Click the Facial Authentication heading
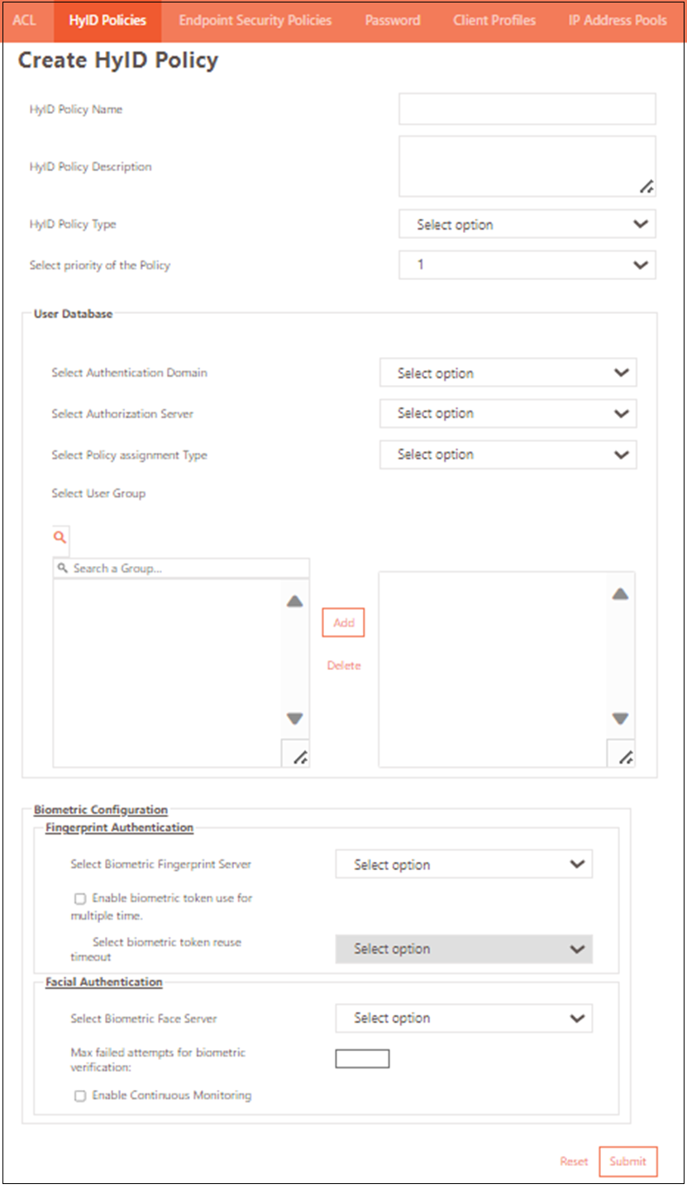The width and height of the screenshot is (687, 1189). point(104,982)
